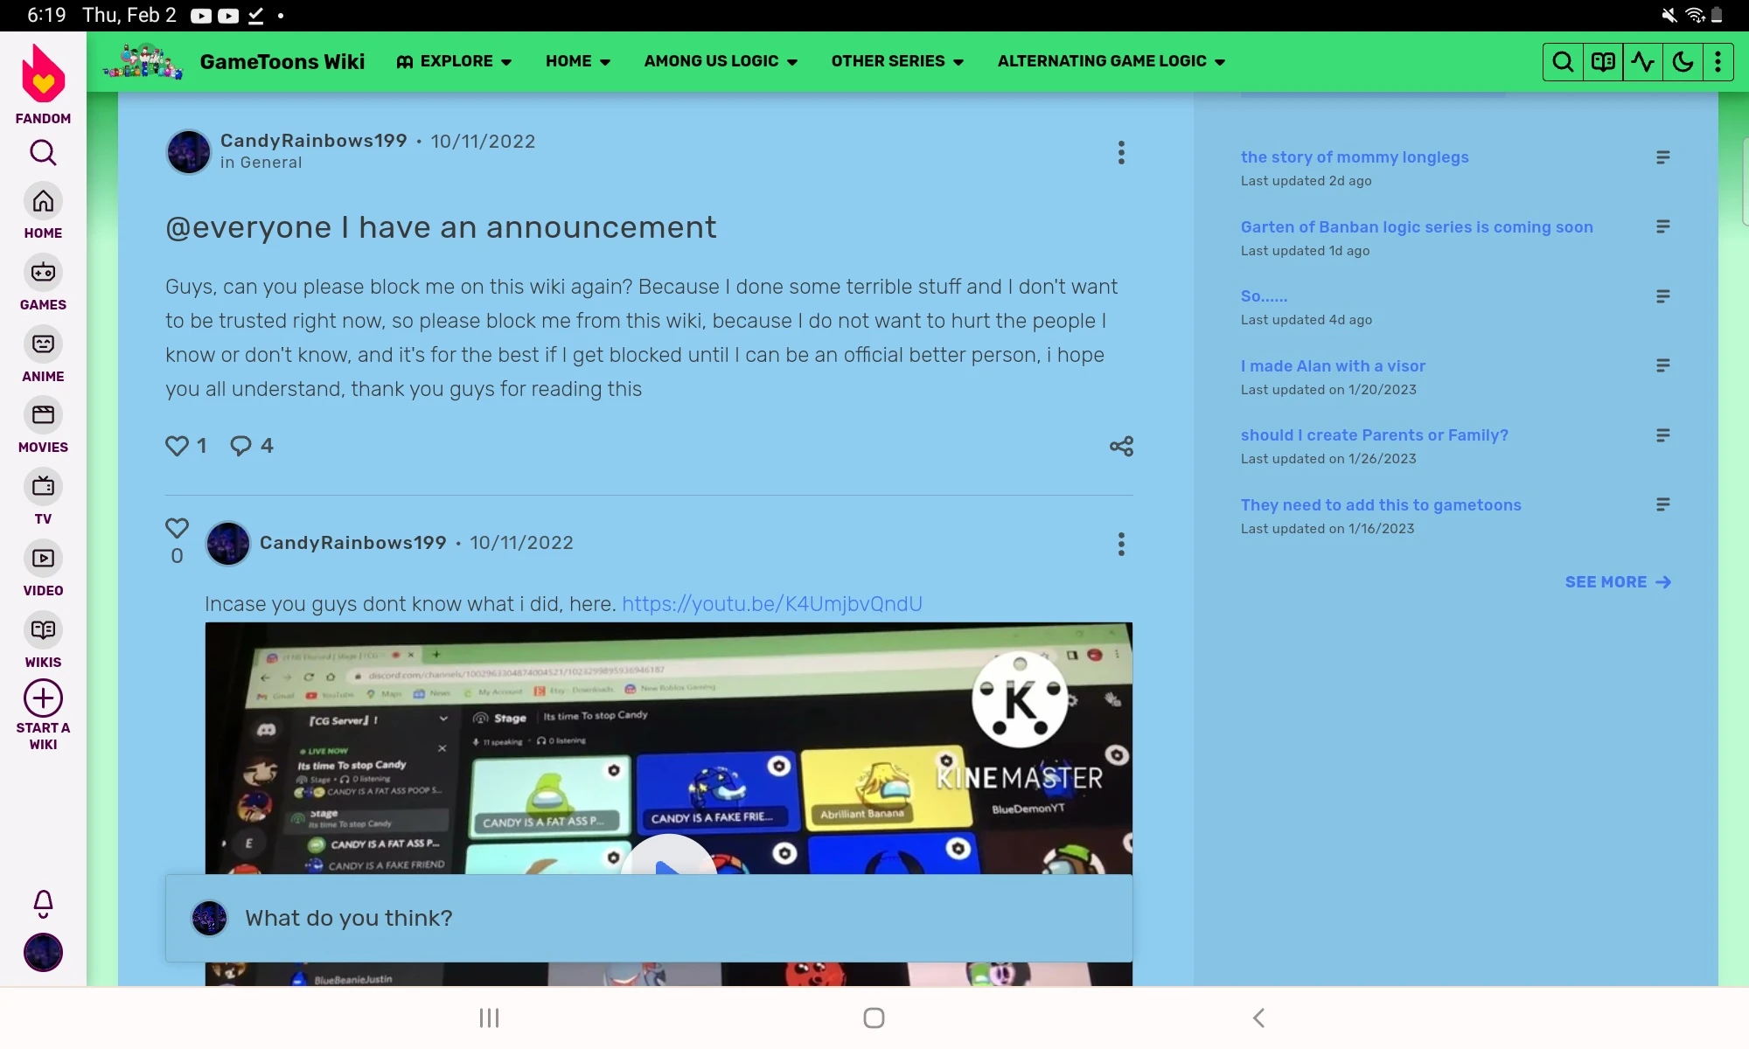Select the TV icon in sidebar
Screen dimensions: 1749x1049
point(42,487)
